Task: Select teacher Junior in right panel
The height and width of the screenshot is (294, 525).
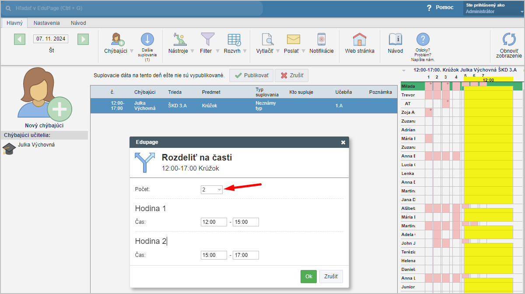Action: [x=408, y=287]
